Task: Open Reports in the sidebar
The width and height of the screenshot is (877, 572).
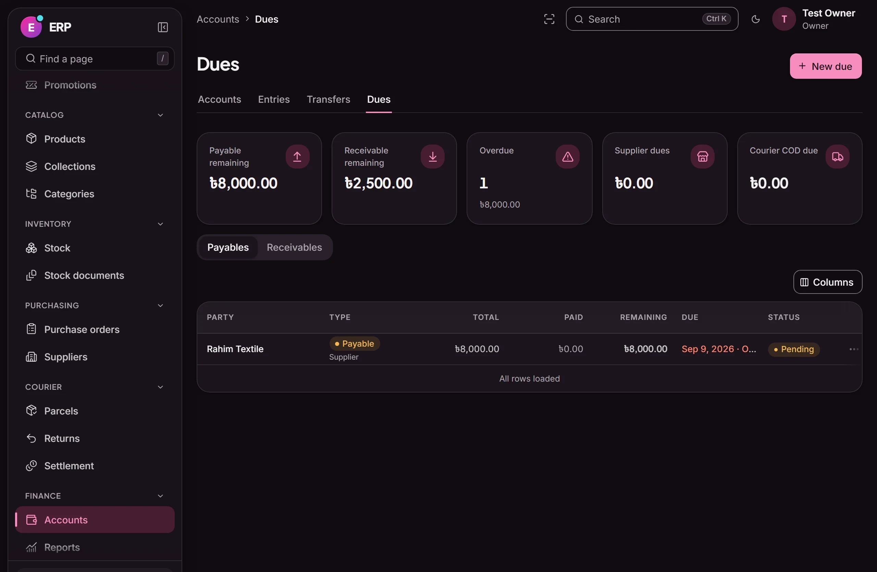Action: [x=95, y=547]
